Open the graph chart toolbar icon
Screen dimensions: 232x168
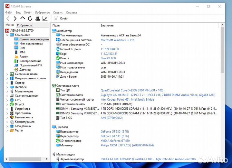pyautogui.click(x=45, y=18)
